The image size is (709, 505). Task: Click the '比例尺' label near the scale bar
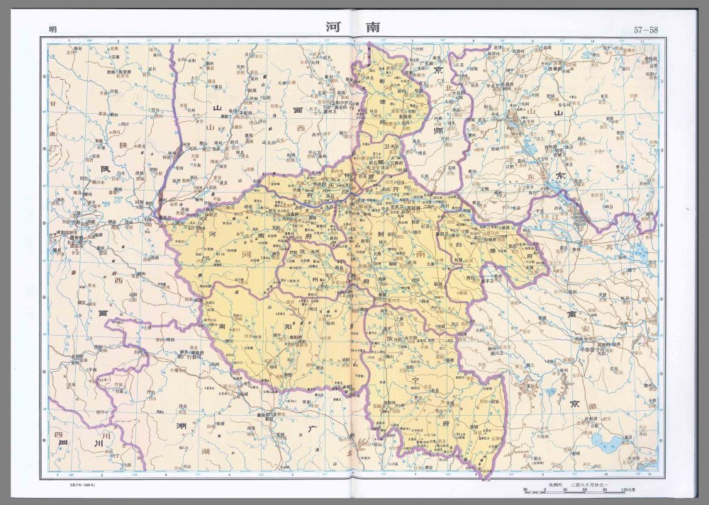click(555, 485)
